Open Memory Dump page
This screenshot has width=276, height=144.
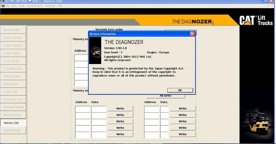pyautogui.click(x=13, y=115)
